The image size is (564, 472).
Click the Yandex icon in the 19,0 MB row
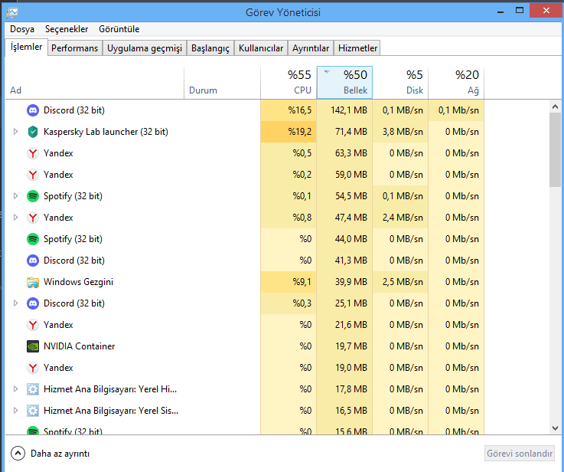pos(33,368)
